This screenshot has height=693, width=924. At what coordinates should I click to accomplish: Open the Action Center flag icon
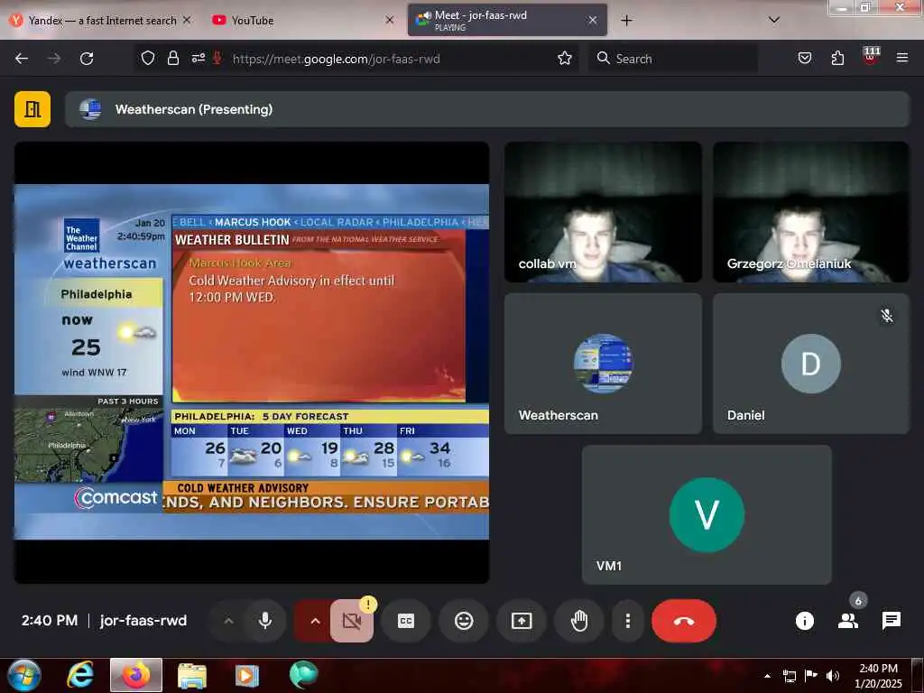tap(811, 676)
